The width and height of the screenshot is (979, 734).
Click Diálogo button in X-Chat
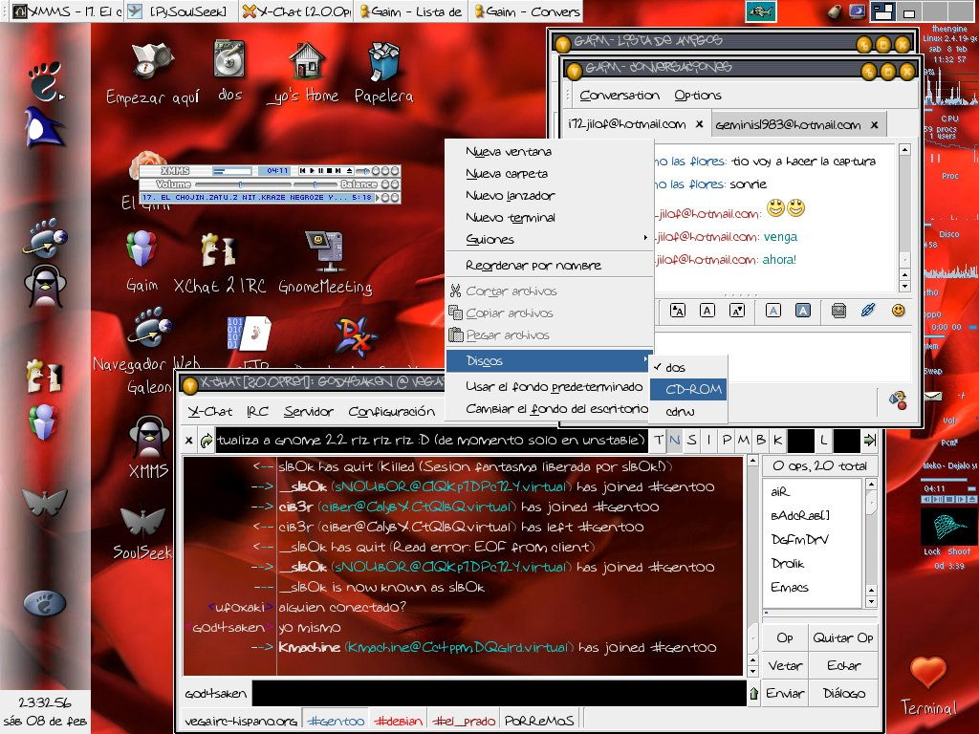(x=843, y=693)
